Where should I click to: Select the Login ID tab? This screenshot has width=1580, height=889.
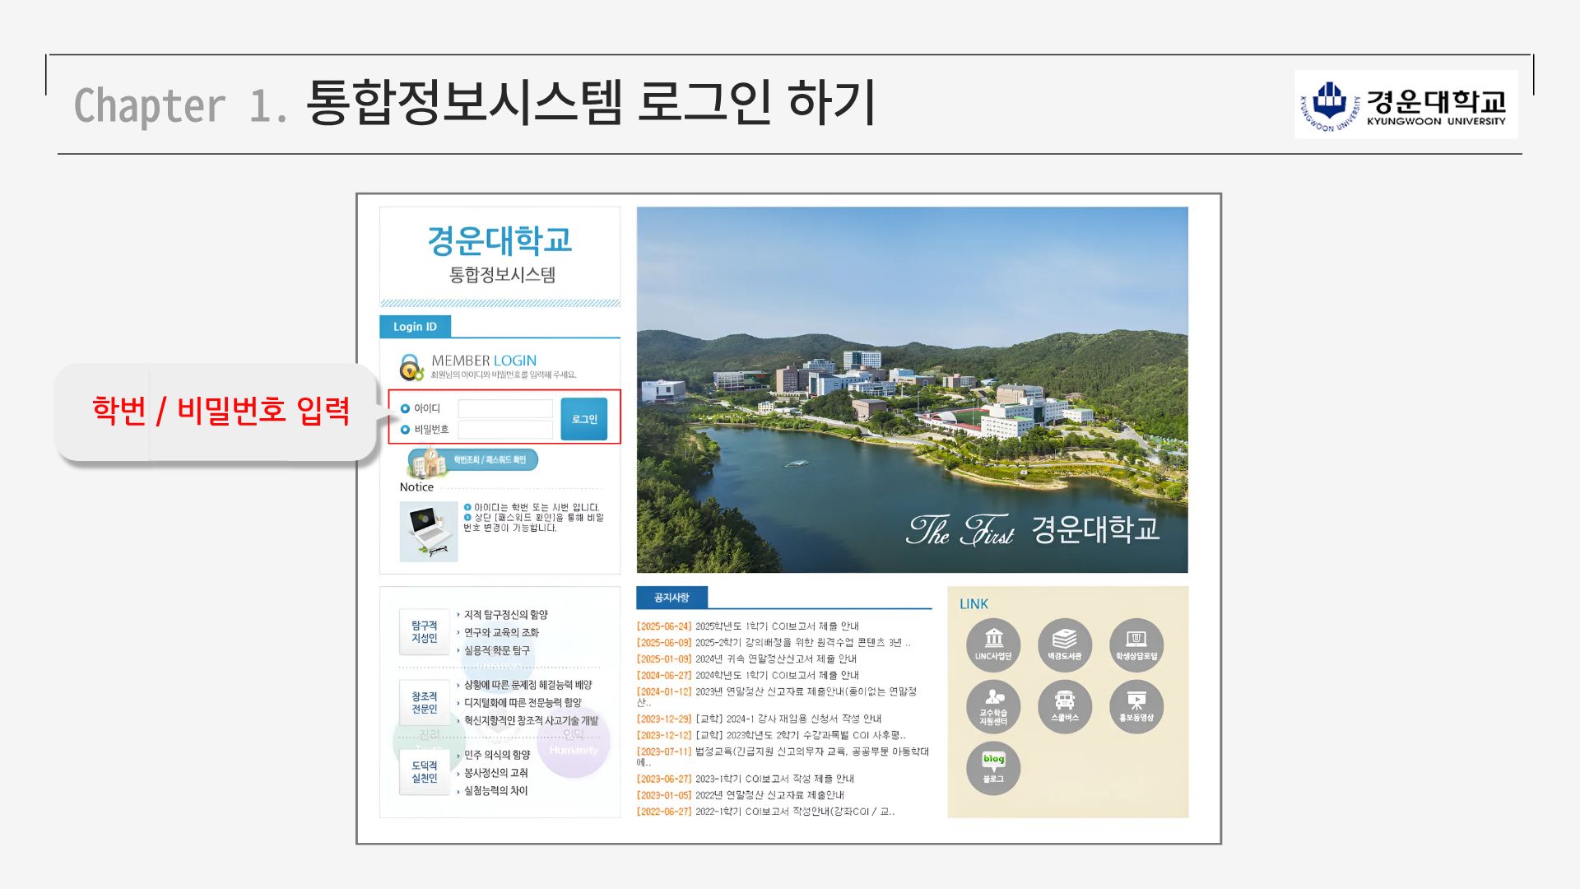click(415, 327)
